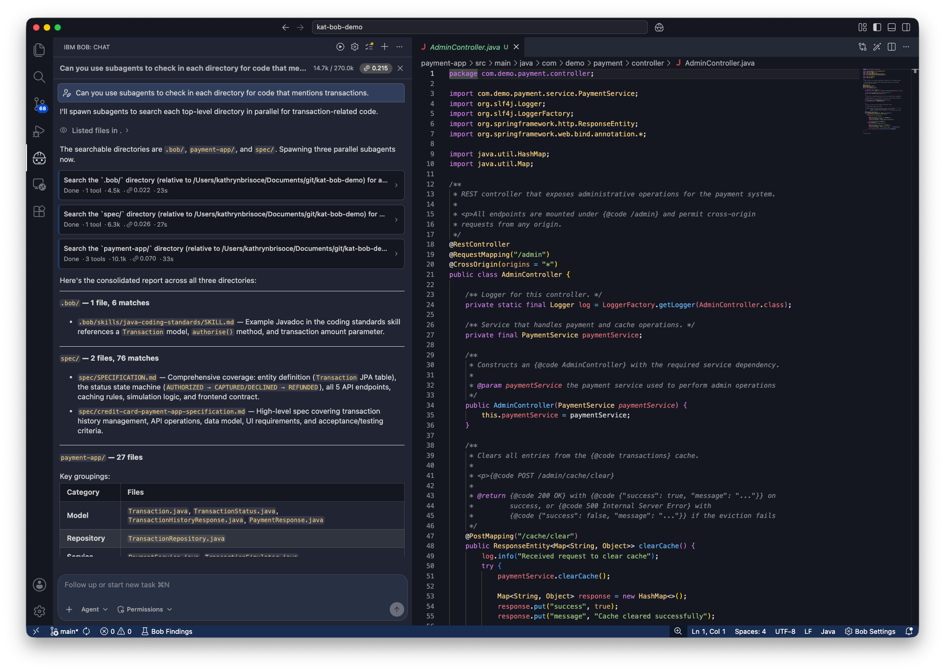
Task: Send message with the arrow button
Action: (x=397, y=609)
